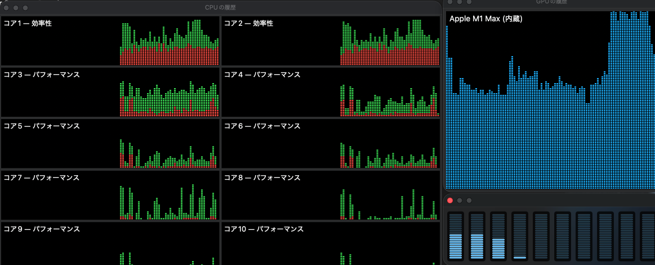This screenshot has height=265, width=655.
Task: Minimize the CPU meter bars window
Action: (460, 200)
